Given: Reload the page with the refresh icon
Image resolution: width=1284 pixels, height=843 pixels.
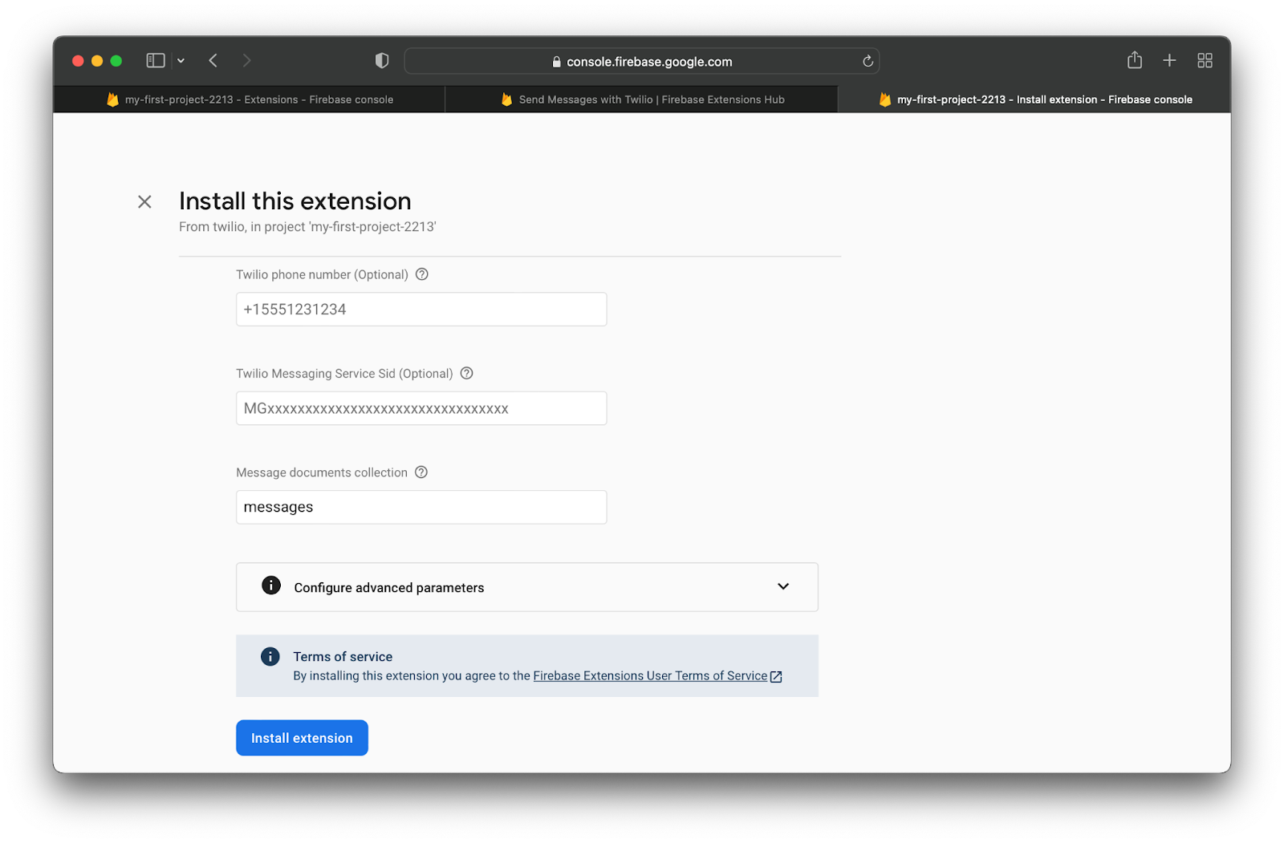Looking at the screenshot, I should coord(868,61).
